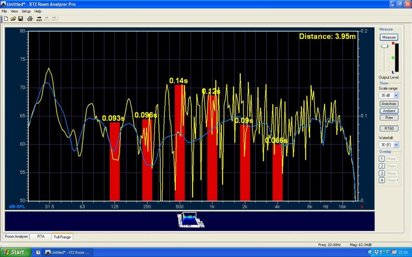Open the Setup menu

click(26, 11)
